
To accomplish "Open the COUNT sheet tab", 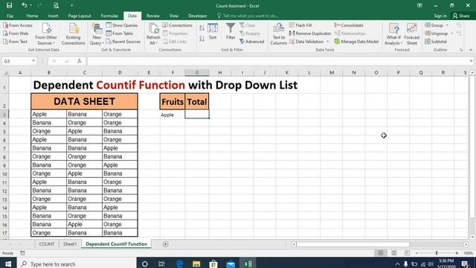I will point(46,244).
